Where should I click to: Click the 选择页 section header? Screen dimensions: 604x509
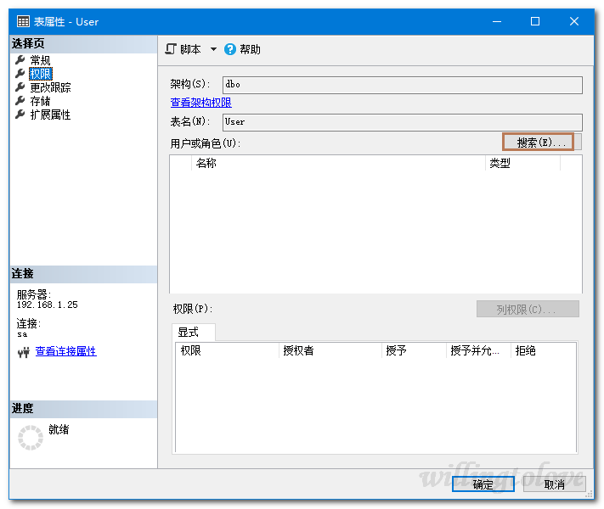click(x=83, y=43)
